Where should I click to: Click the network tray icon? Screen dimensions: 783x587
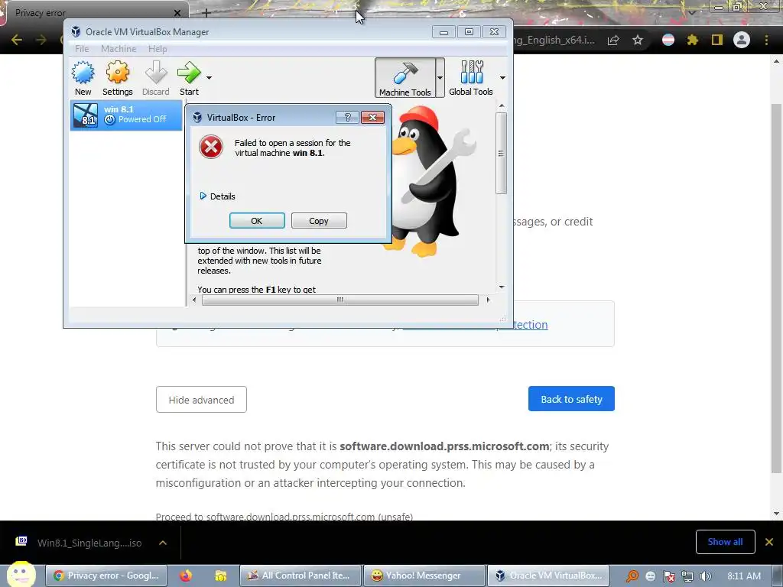point(687,576)
